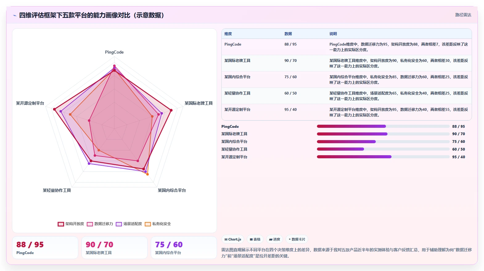Viewport: 484px width, 271px height.
Task: Click the 说明 column header
Action: [x=333, y=34]
